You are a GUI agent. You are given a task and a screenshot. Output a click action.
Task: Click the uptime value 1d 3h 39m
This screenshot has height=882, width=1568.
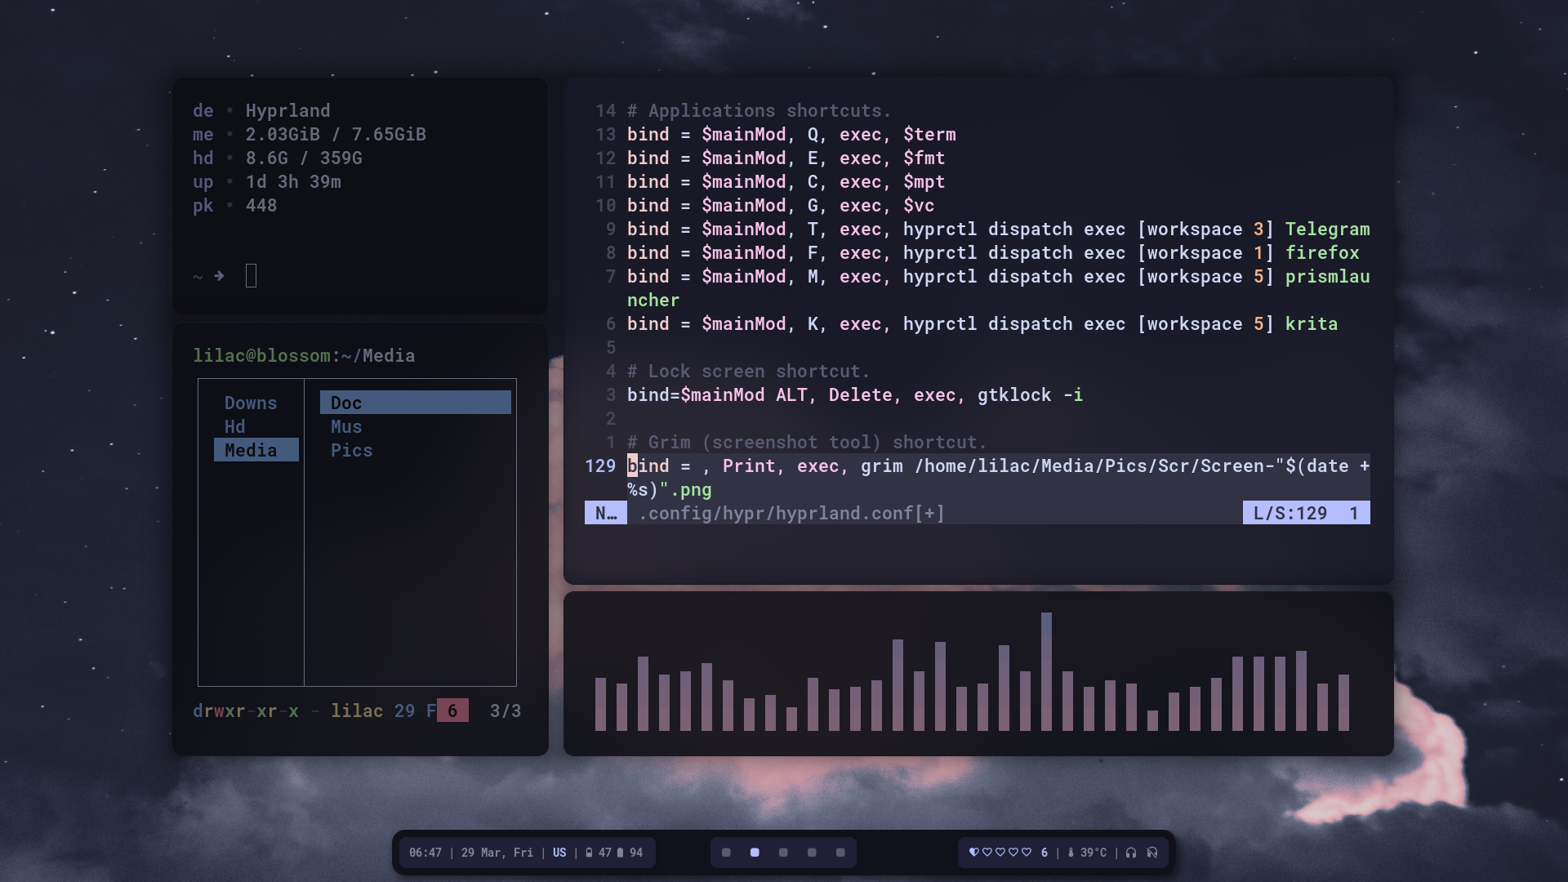click(x=293, y=182)
